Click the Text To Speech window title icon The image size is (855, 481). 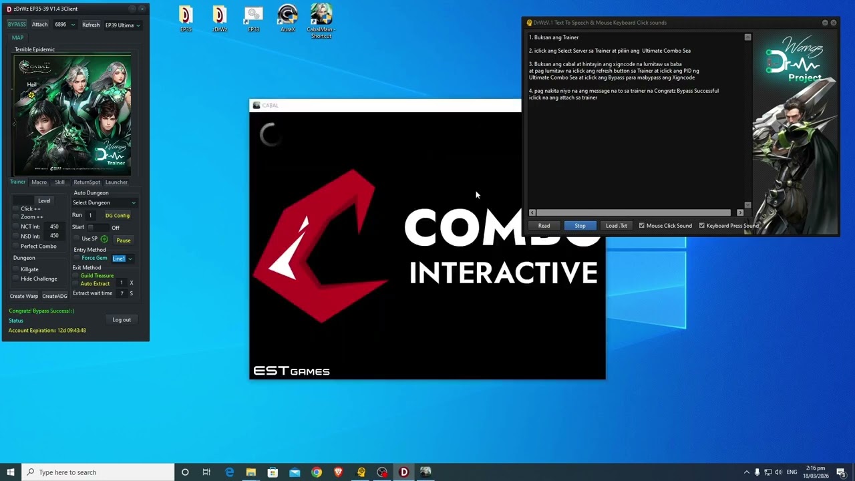(x=529, y=23)
